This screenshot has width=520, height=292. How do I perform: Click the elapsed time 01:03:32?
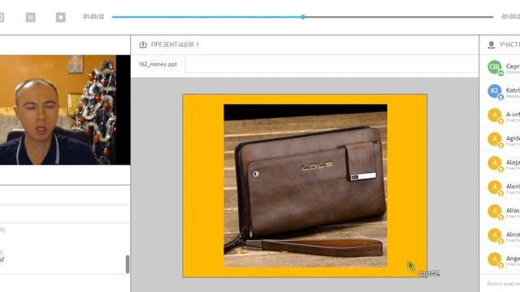click(x=93, y=16)
